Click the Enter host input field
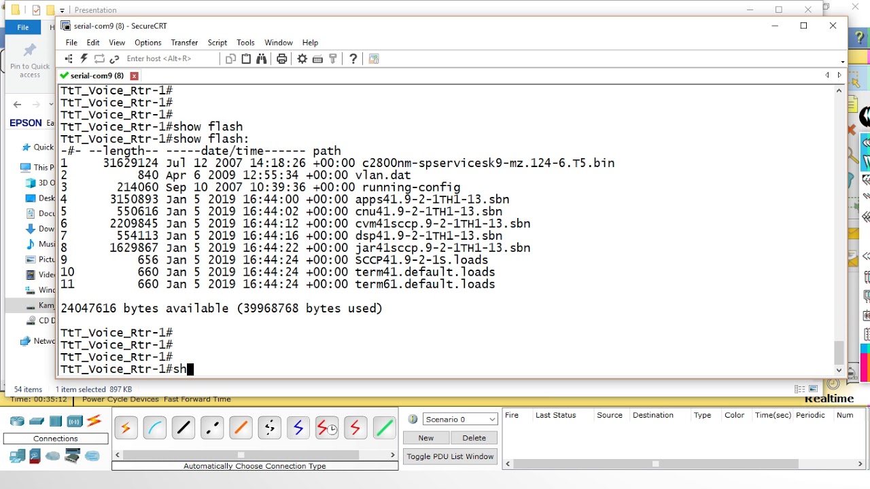Image resolution: width=870 pixels, height=489 pixels. click(x=170, y=59)
